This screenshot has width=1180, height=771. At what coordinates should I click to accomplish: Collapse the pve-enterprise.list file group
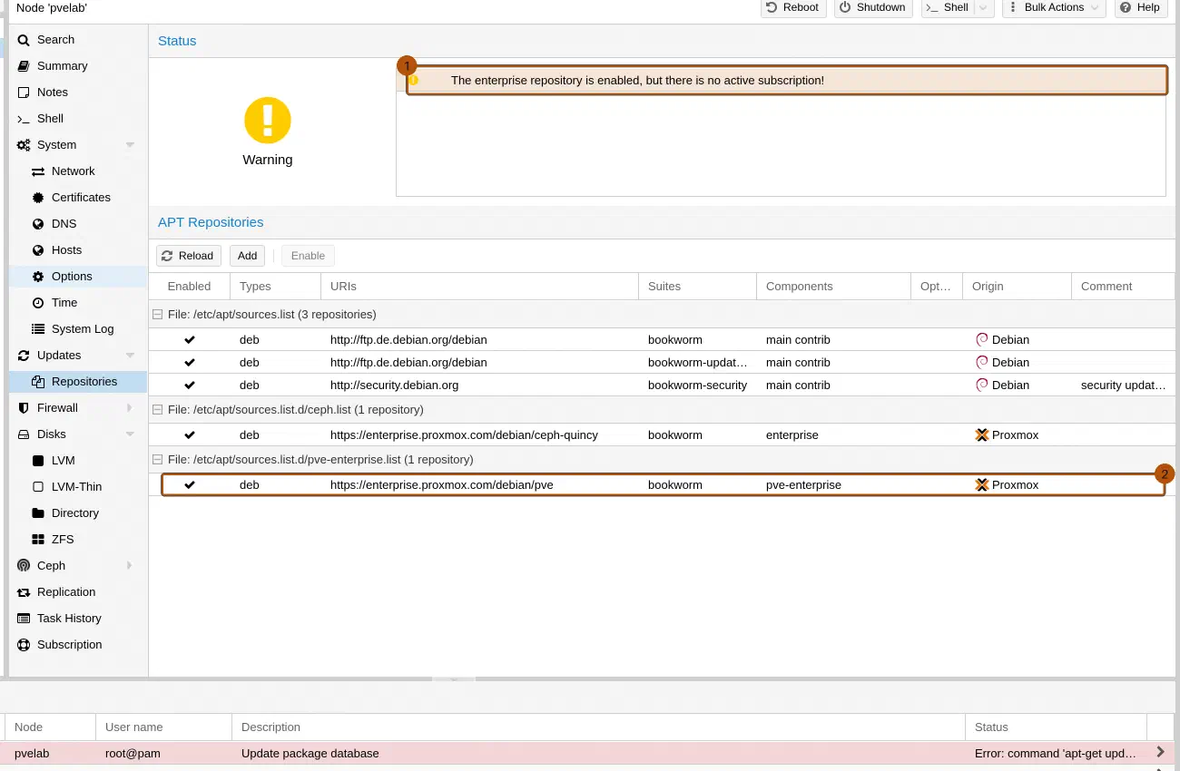[158, 460]
